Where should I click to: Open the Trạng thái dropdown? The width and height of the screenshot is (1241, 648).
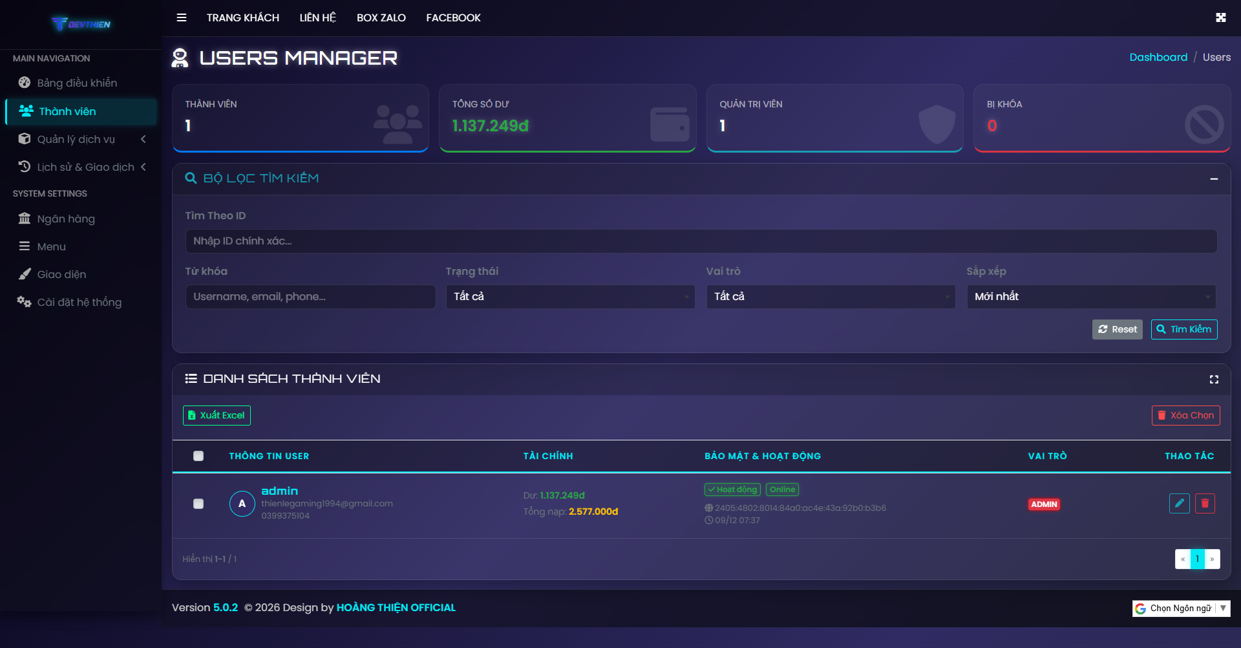coord(570,297)
